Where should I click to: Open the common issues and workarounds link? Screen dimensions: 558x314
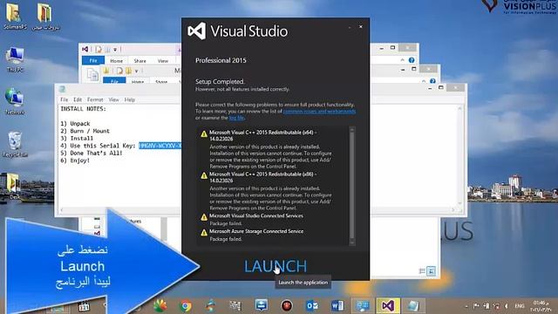pos(319,112)
